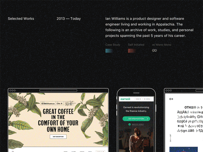The width and height of the screenshot is (203, 152).
Task: Open the MENU button in earnest header
Action: pos(147,99)
